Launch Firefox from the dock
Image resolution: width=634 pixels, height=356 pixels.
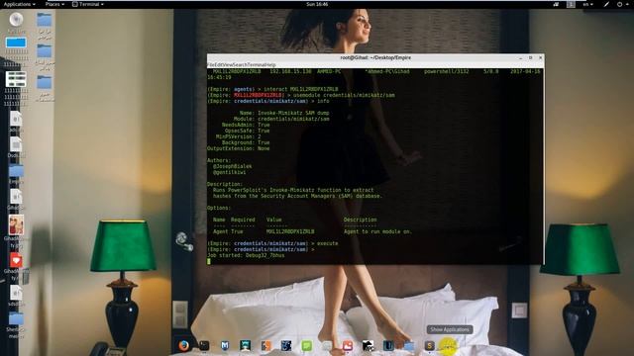(184, 345)
